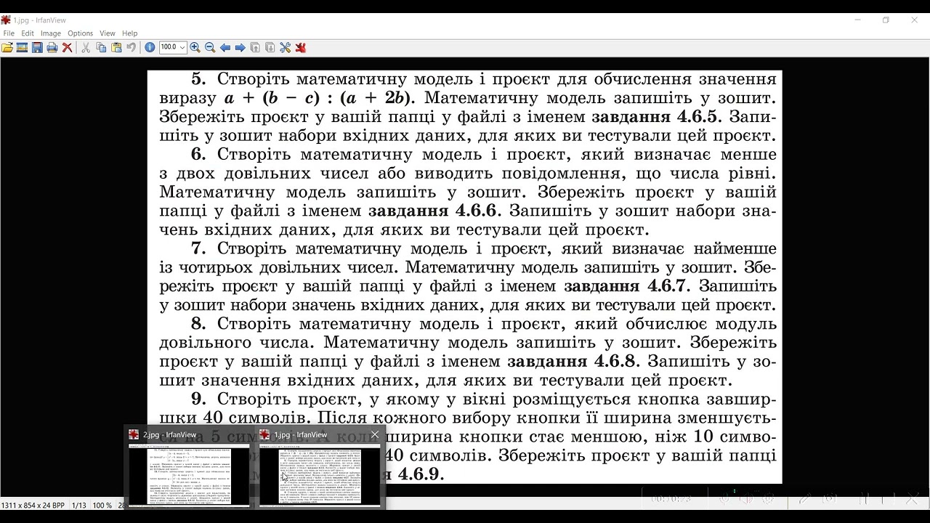Open the Edit menu
The height and width of the screenshot is (523, 930).
(x=28, y=33)
